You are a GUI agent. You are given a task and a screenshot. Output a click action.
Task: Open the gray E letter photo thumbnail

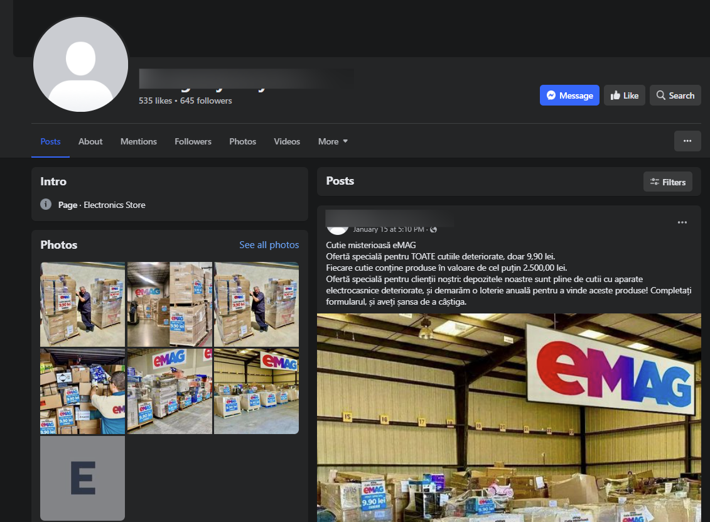pos(83,478)
